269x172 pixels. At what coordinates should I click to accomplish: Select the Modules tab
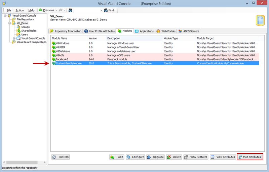pyautogui.click(x=125, y=31)
